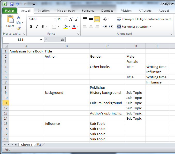The image size is (175, 154).
Task: Click the Cut scissors icon
Action: point(18,17)
